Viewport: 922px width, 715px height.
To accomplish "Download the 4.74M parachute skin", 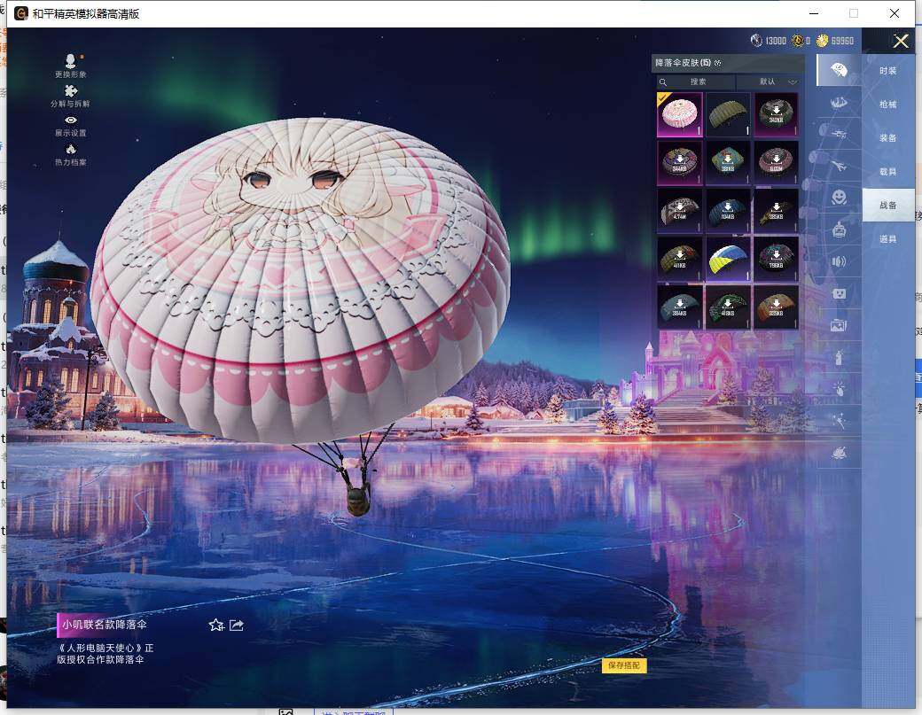I will [680, 210].
